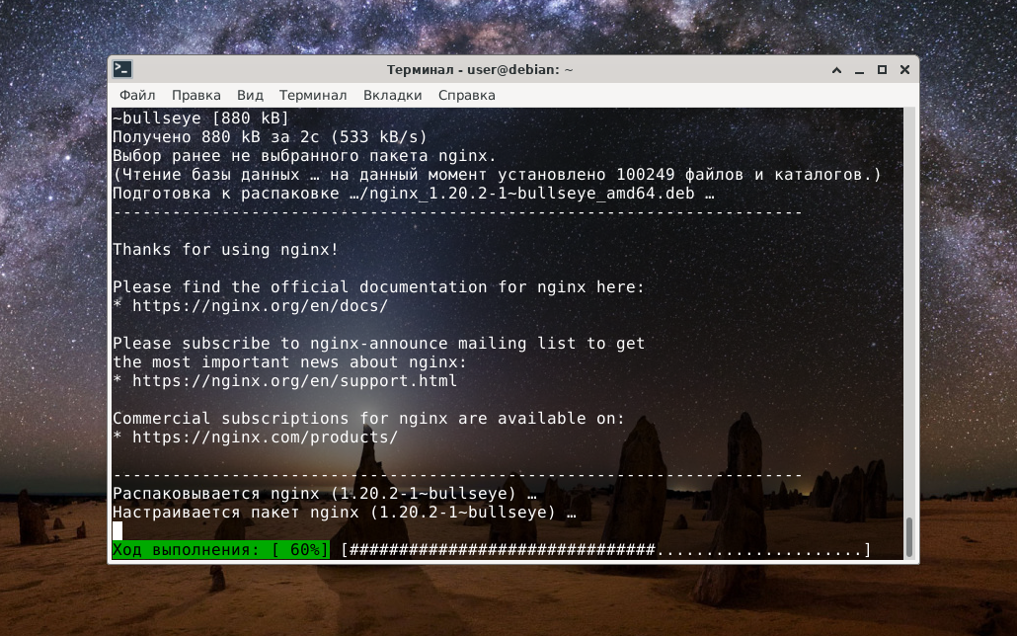Minimize the terminal window
1017x636 pixels.
859,70
